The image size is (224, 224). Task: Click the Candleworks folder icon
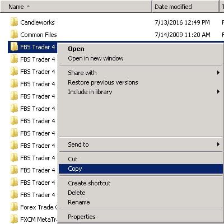(14, 22)
